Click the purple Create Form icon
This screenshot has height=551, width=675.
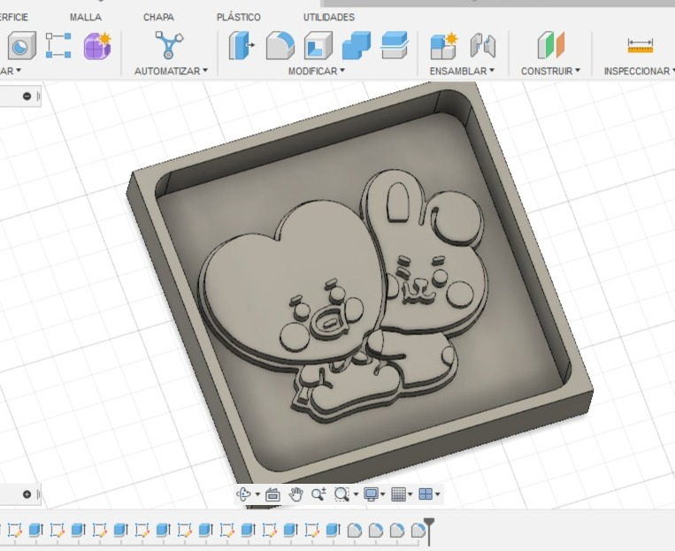[x=97, y=46]
